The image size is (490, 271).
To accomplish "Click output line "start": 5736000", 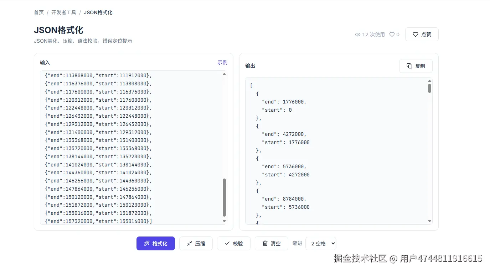I will (286, 207).
